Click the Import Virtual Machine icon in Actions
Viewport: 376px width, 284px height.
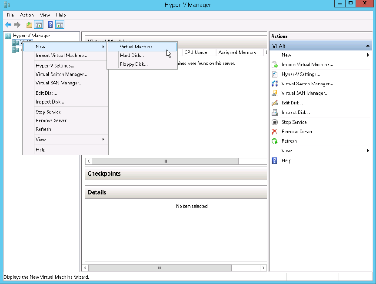(275, 64)
